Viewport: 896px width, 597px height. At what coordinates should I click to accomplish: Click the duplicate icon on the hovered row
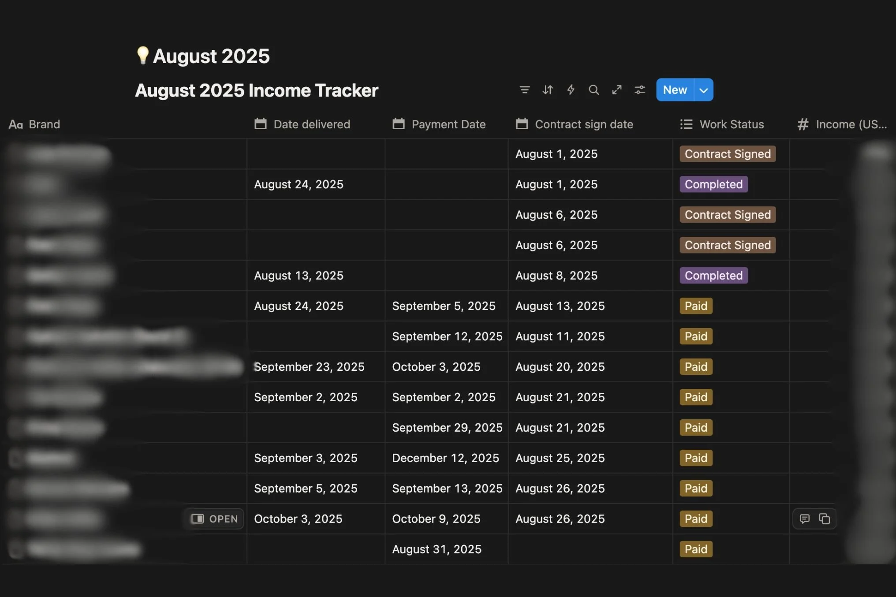click(824, 519)
